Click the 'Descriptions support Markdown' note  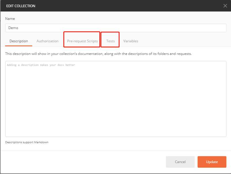[27, 142]
